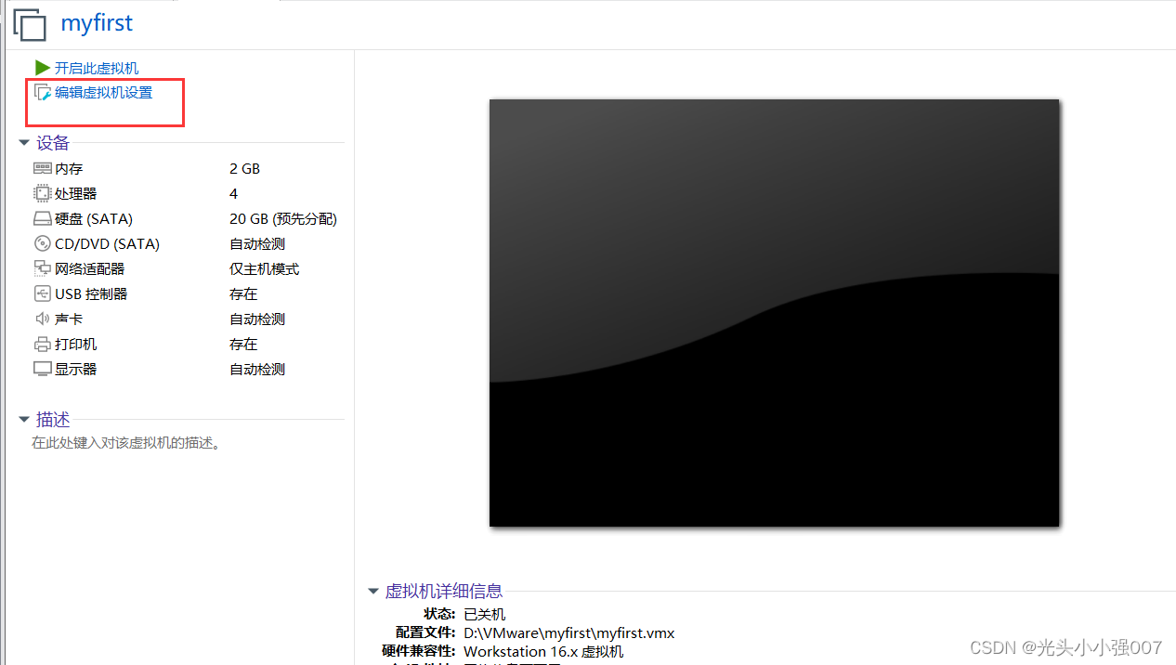The height and width of the screenshot is (665, 1176).
Task: Select the 处理器 device label
Action: [76, 193]
